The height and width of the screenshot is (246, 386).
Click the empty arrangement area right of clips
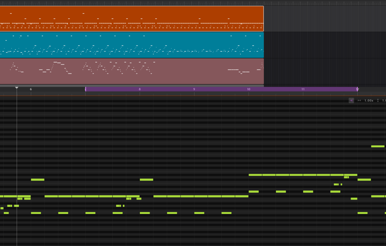[x=324, y=45]
